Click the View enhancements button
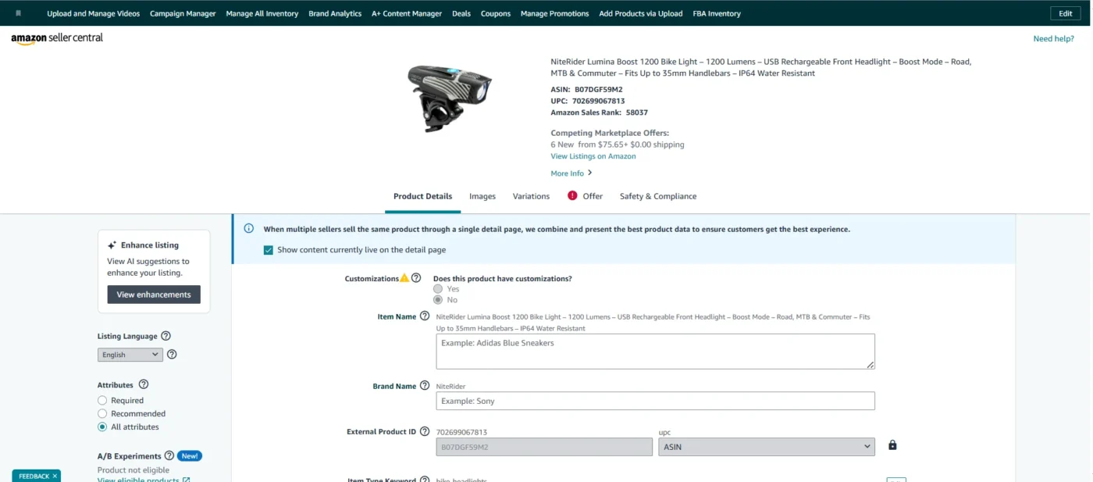The width and height of the screenshot is (1093, 482). coord(154,295)
